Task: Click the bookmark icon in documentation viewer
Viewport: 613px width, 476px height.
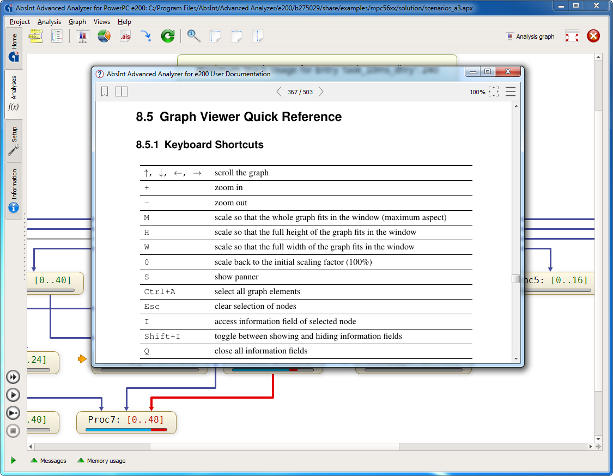Action: pos(105,92)
